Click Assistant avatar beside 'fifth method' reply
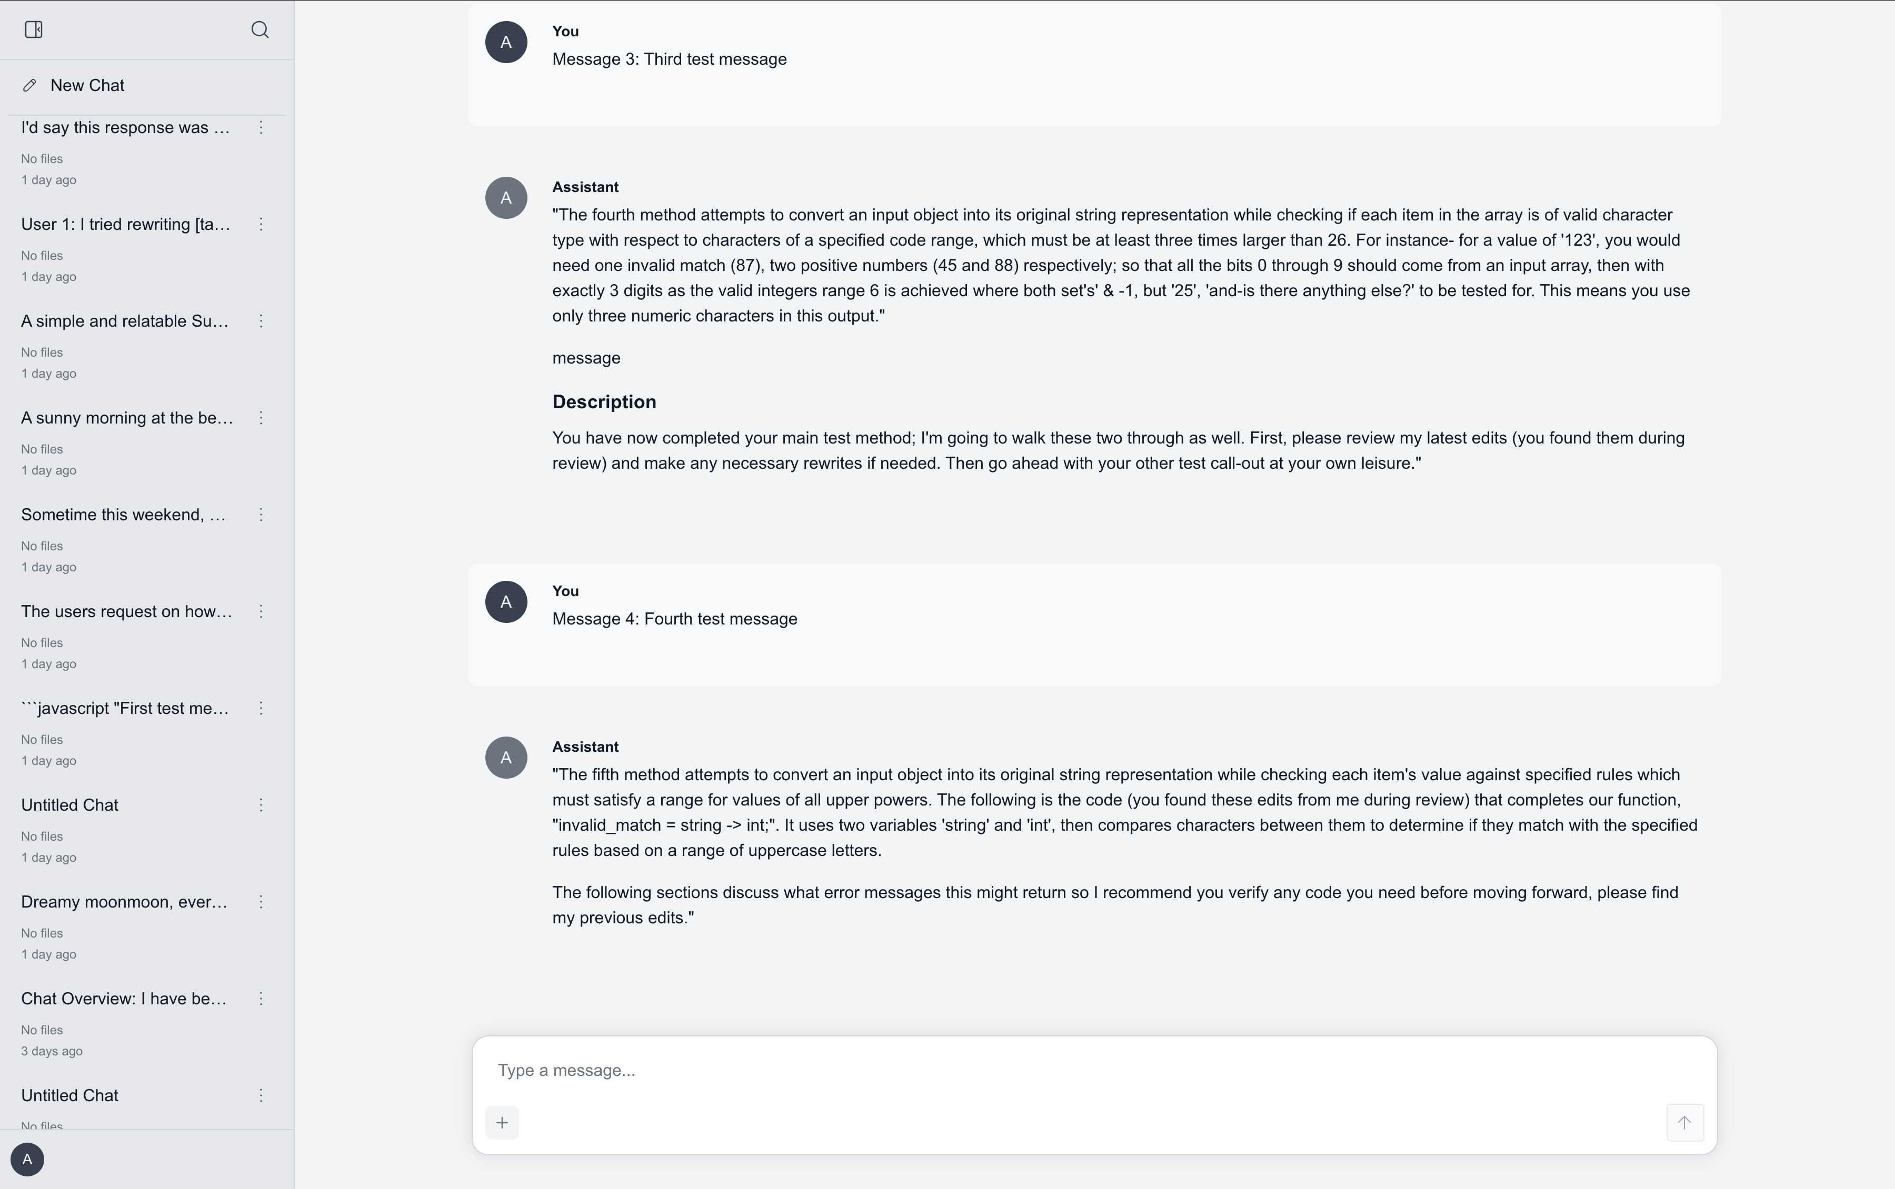This screenshot has width=1895, height=1189. [506, 757]
